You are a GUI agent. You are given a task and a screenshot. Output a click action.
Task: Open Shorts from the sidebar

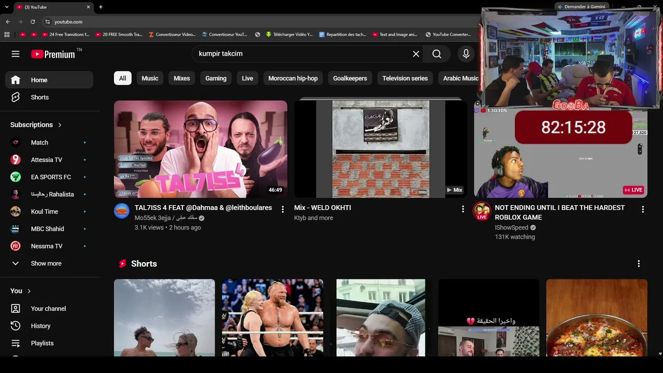click(x=49, y=97)
